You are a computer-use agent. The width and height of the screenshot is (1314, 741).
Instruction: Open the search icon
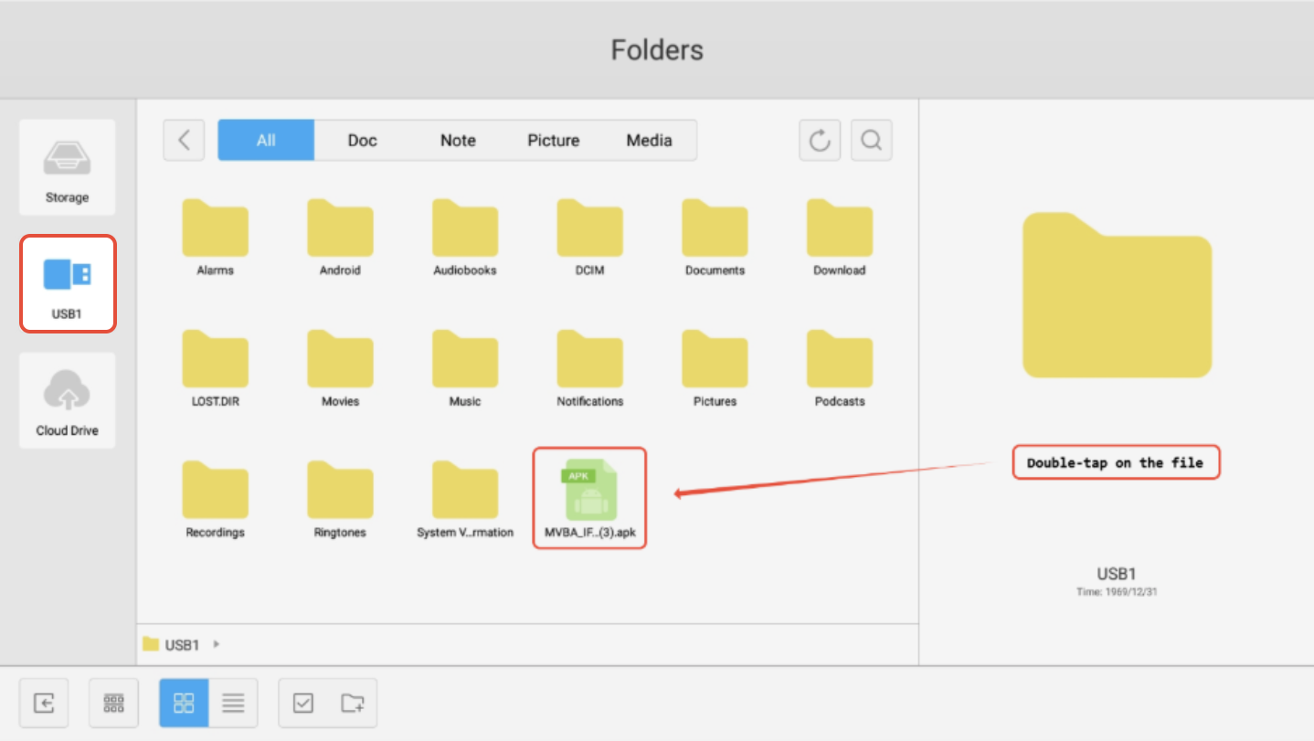click(870, 140)
